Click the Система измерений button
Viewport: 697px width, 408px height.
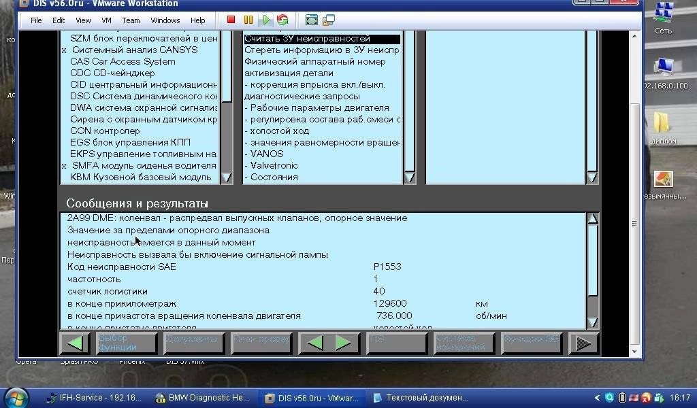[x=464, y=343]
